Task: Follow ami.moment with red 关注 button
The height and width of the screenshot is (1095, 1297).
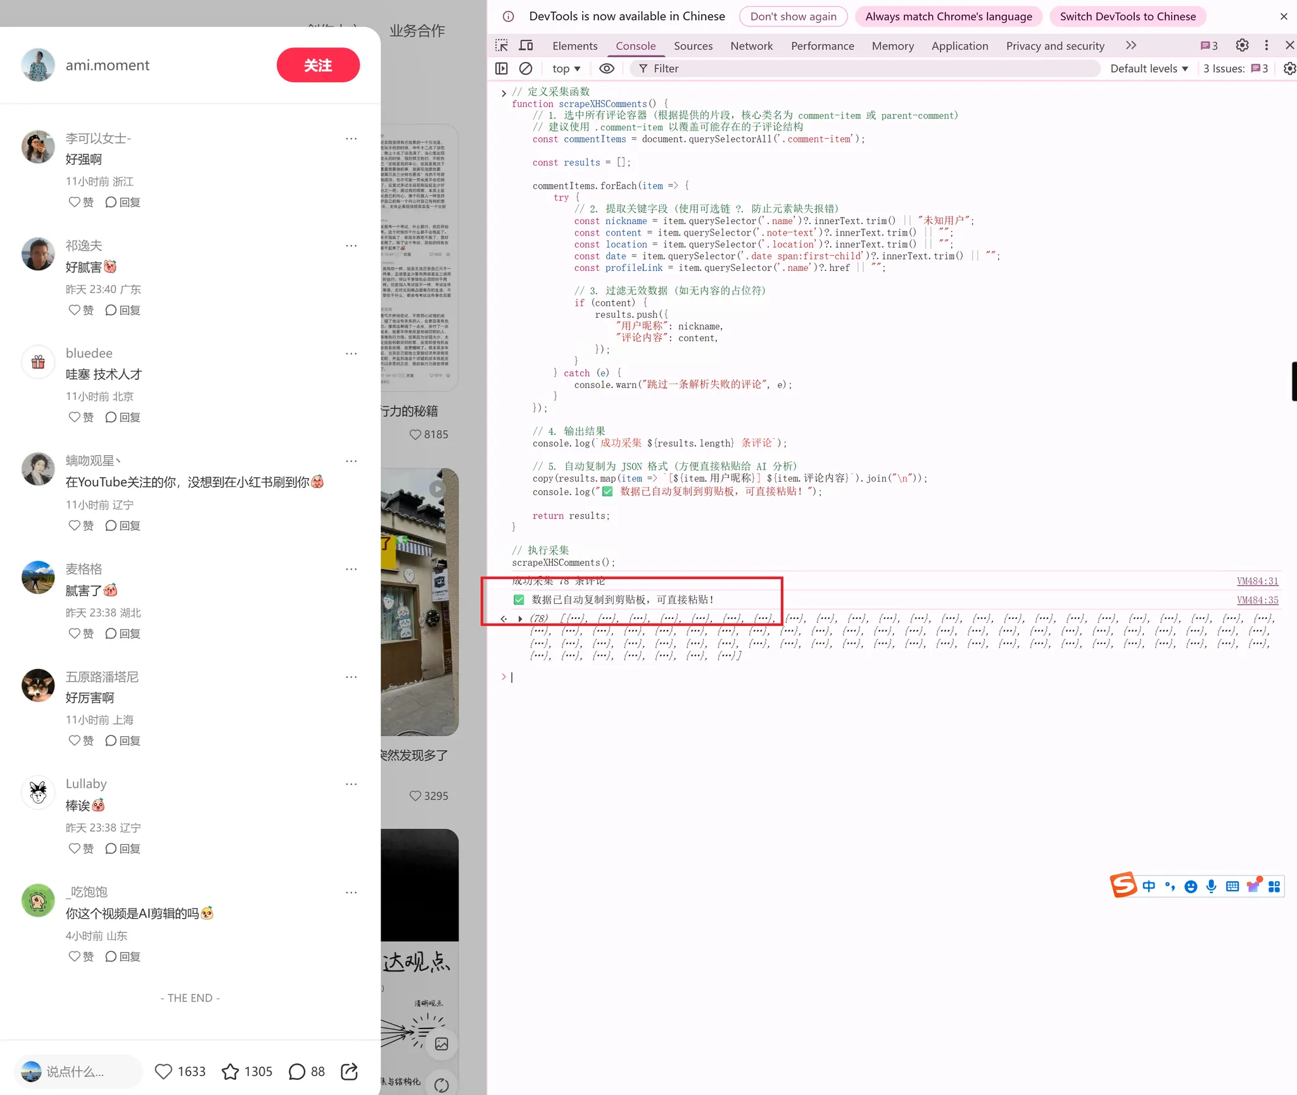Action: [318, 65]
